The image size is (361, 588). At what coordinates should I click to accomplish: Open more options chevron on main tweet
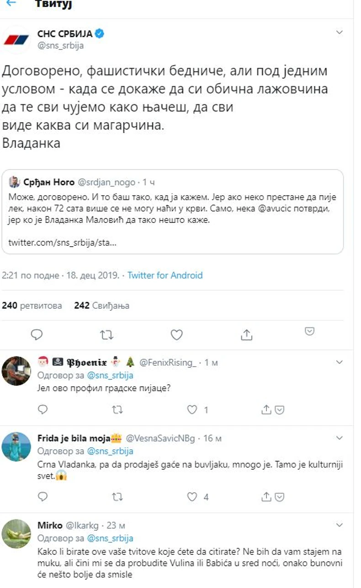coord(340,32)
